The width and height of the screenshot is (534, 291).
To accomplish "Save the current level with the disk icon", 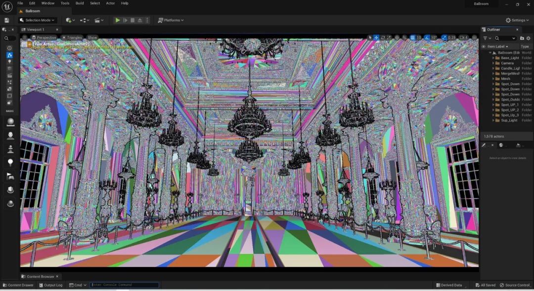I will [6, 20].
